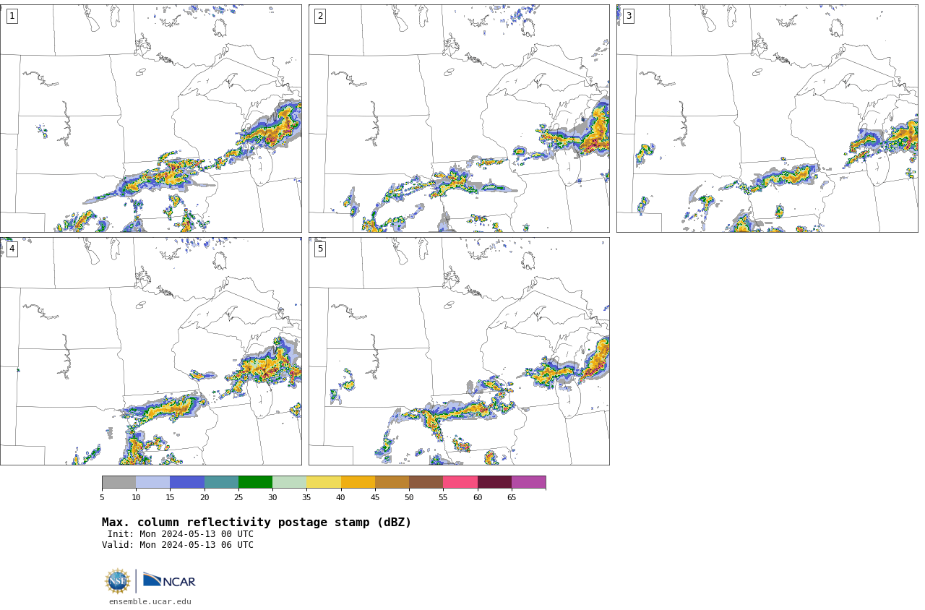Click the blue 15-20 dBZ swatch
The image size is (925, 610).
point(187,482)
